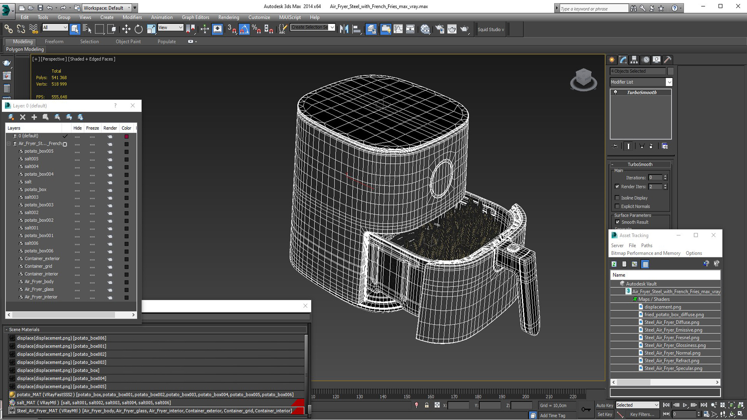Open Select by Name tool

coord(87,29)
